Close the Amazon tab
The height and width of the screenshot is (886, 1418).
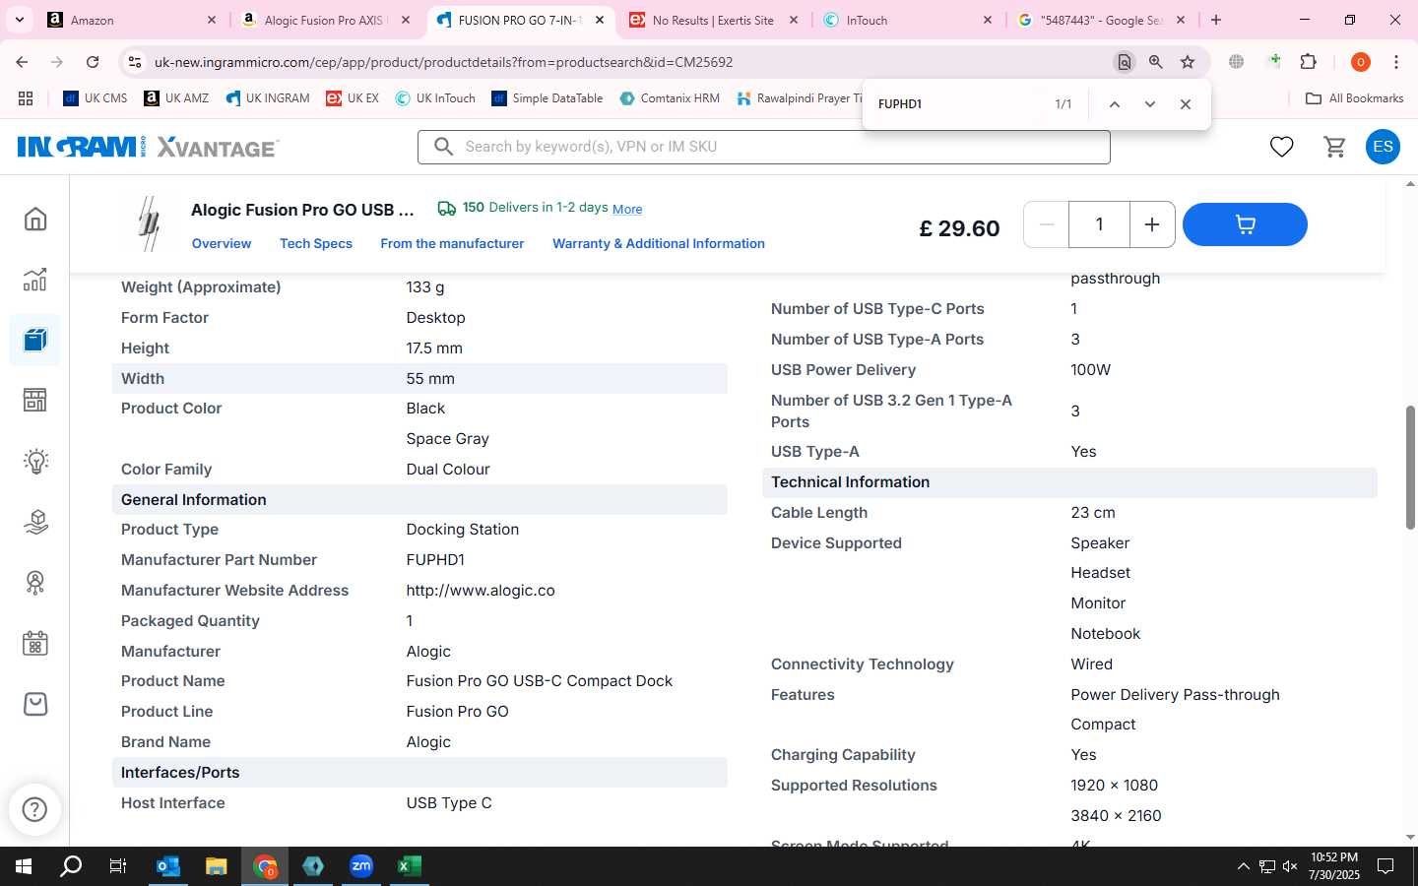coord(212,20)
